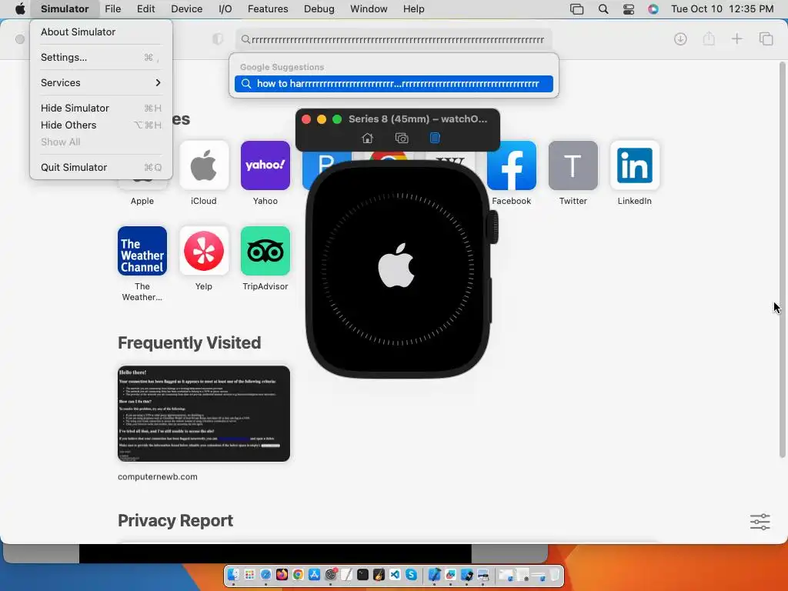The width and height of the screenshot is (788, 591).
Task: Open the Help menu
Action: (x=413, y=9)
